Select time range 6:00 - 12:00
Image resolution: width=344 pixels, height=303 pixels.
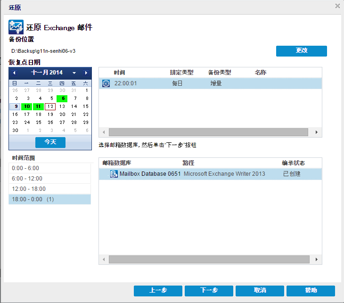49,179
